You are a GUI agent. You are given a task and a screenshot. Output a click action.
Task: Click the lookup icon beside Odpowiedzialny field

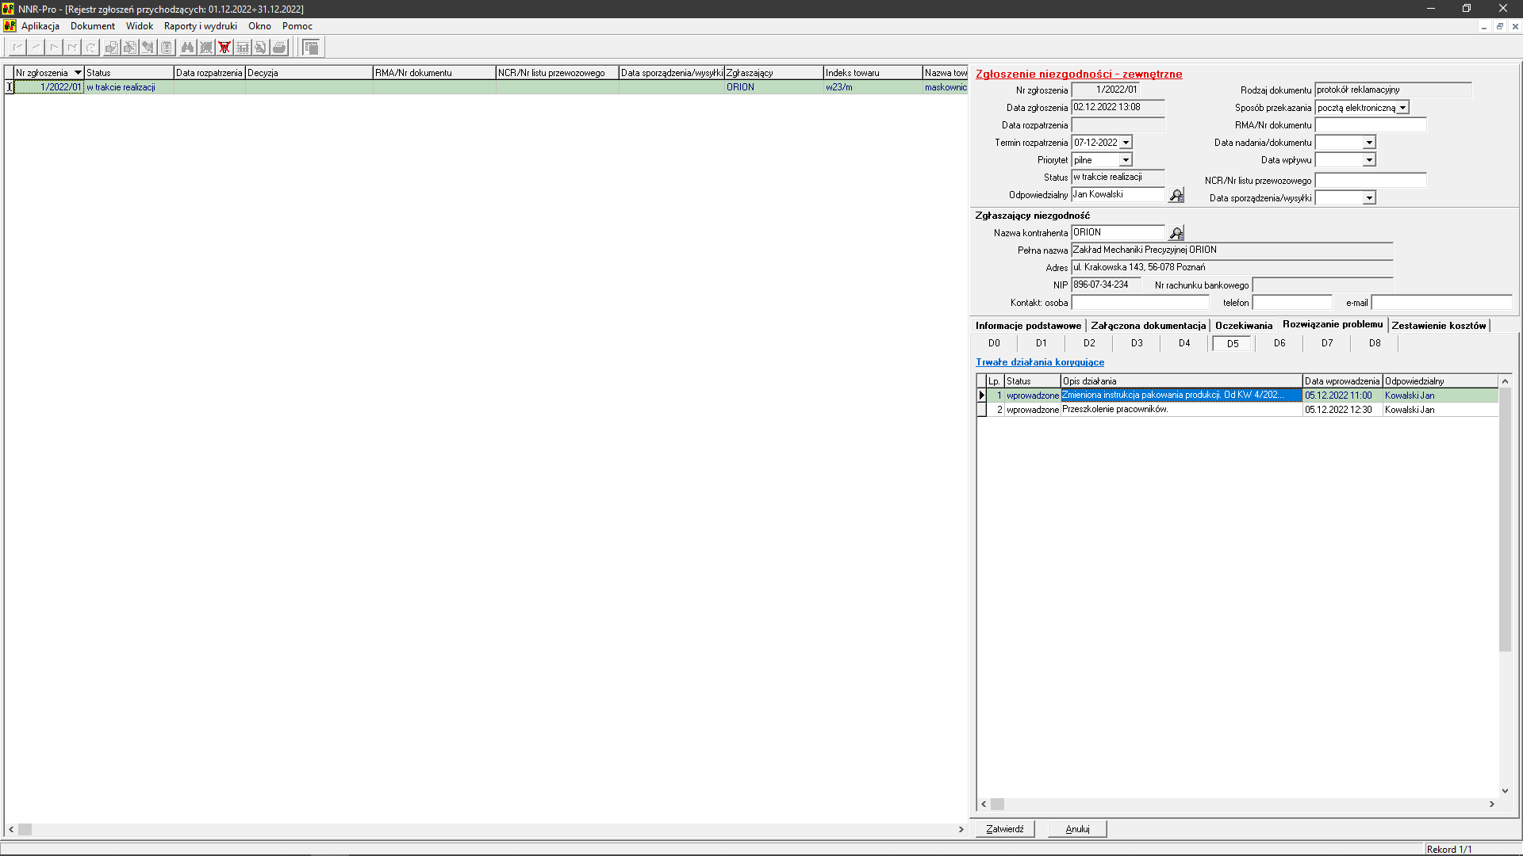tap(1176, 195)
